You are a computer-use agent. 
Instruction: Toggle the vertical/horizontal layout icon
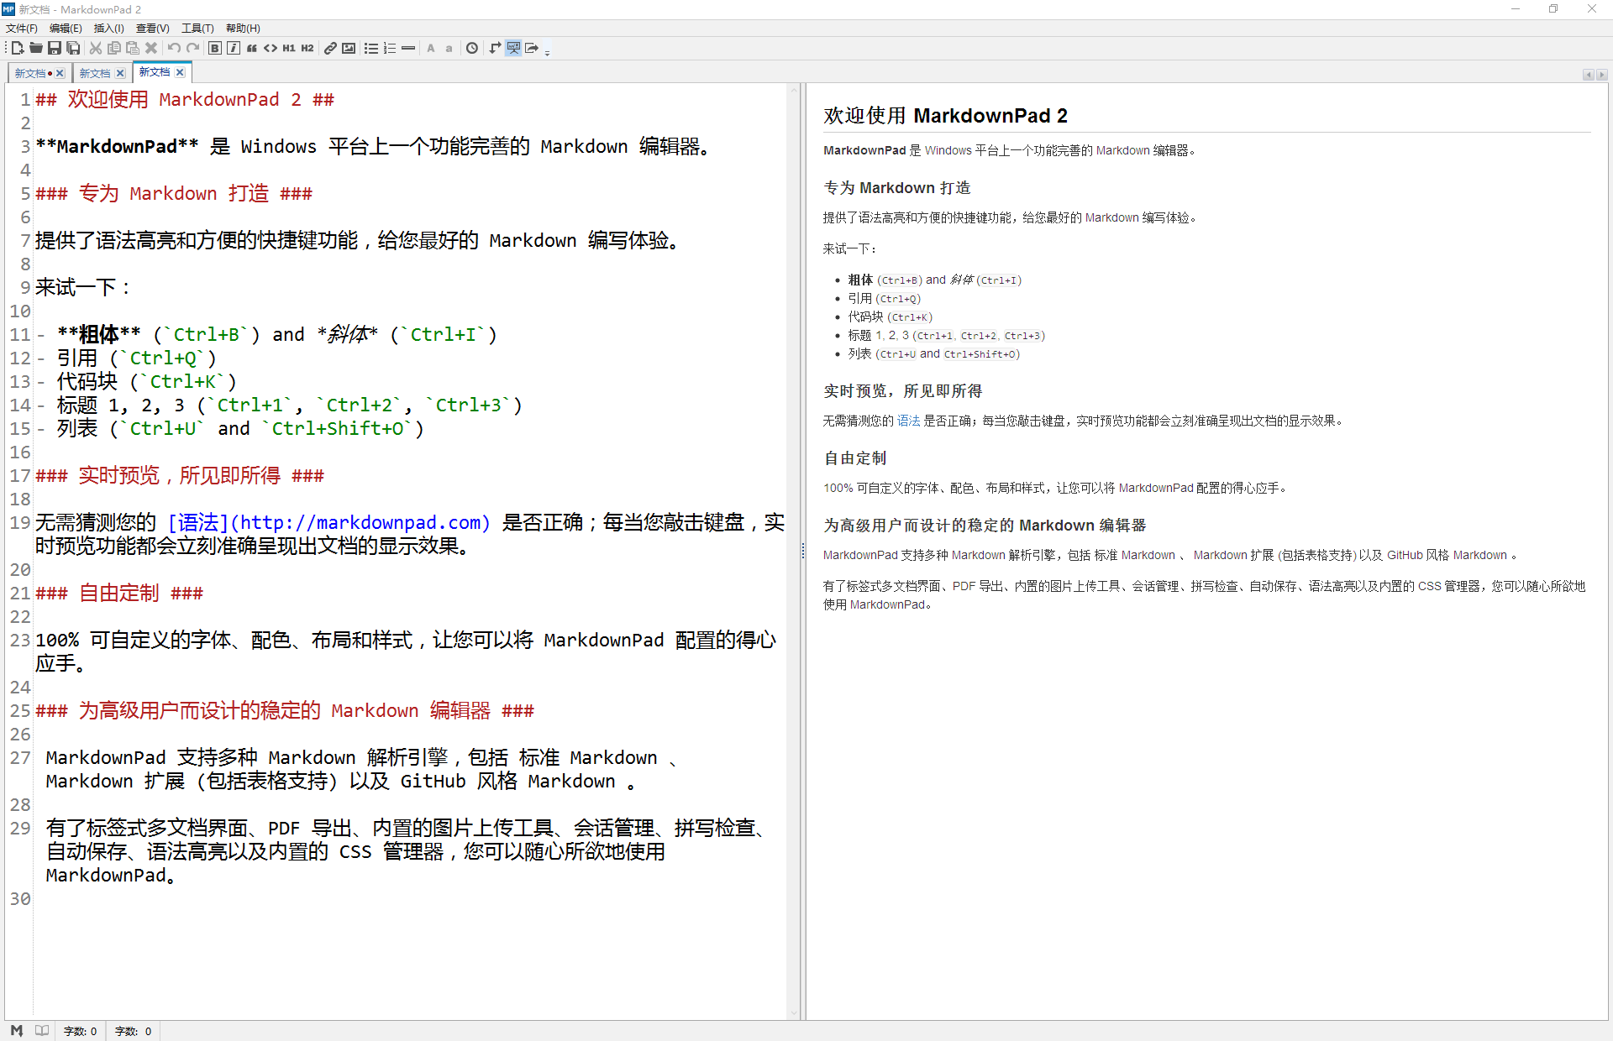click(495, 48)
